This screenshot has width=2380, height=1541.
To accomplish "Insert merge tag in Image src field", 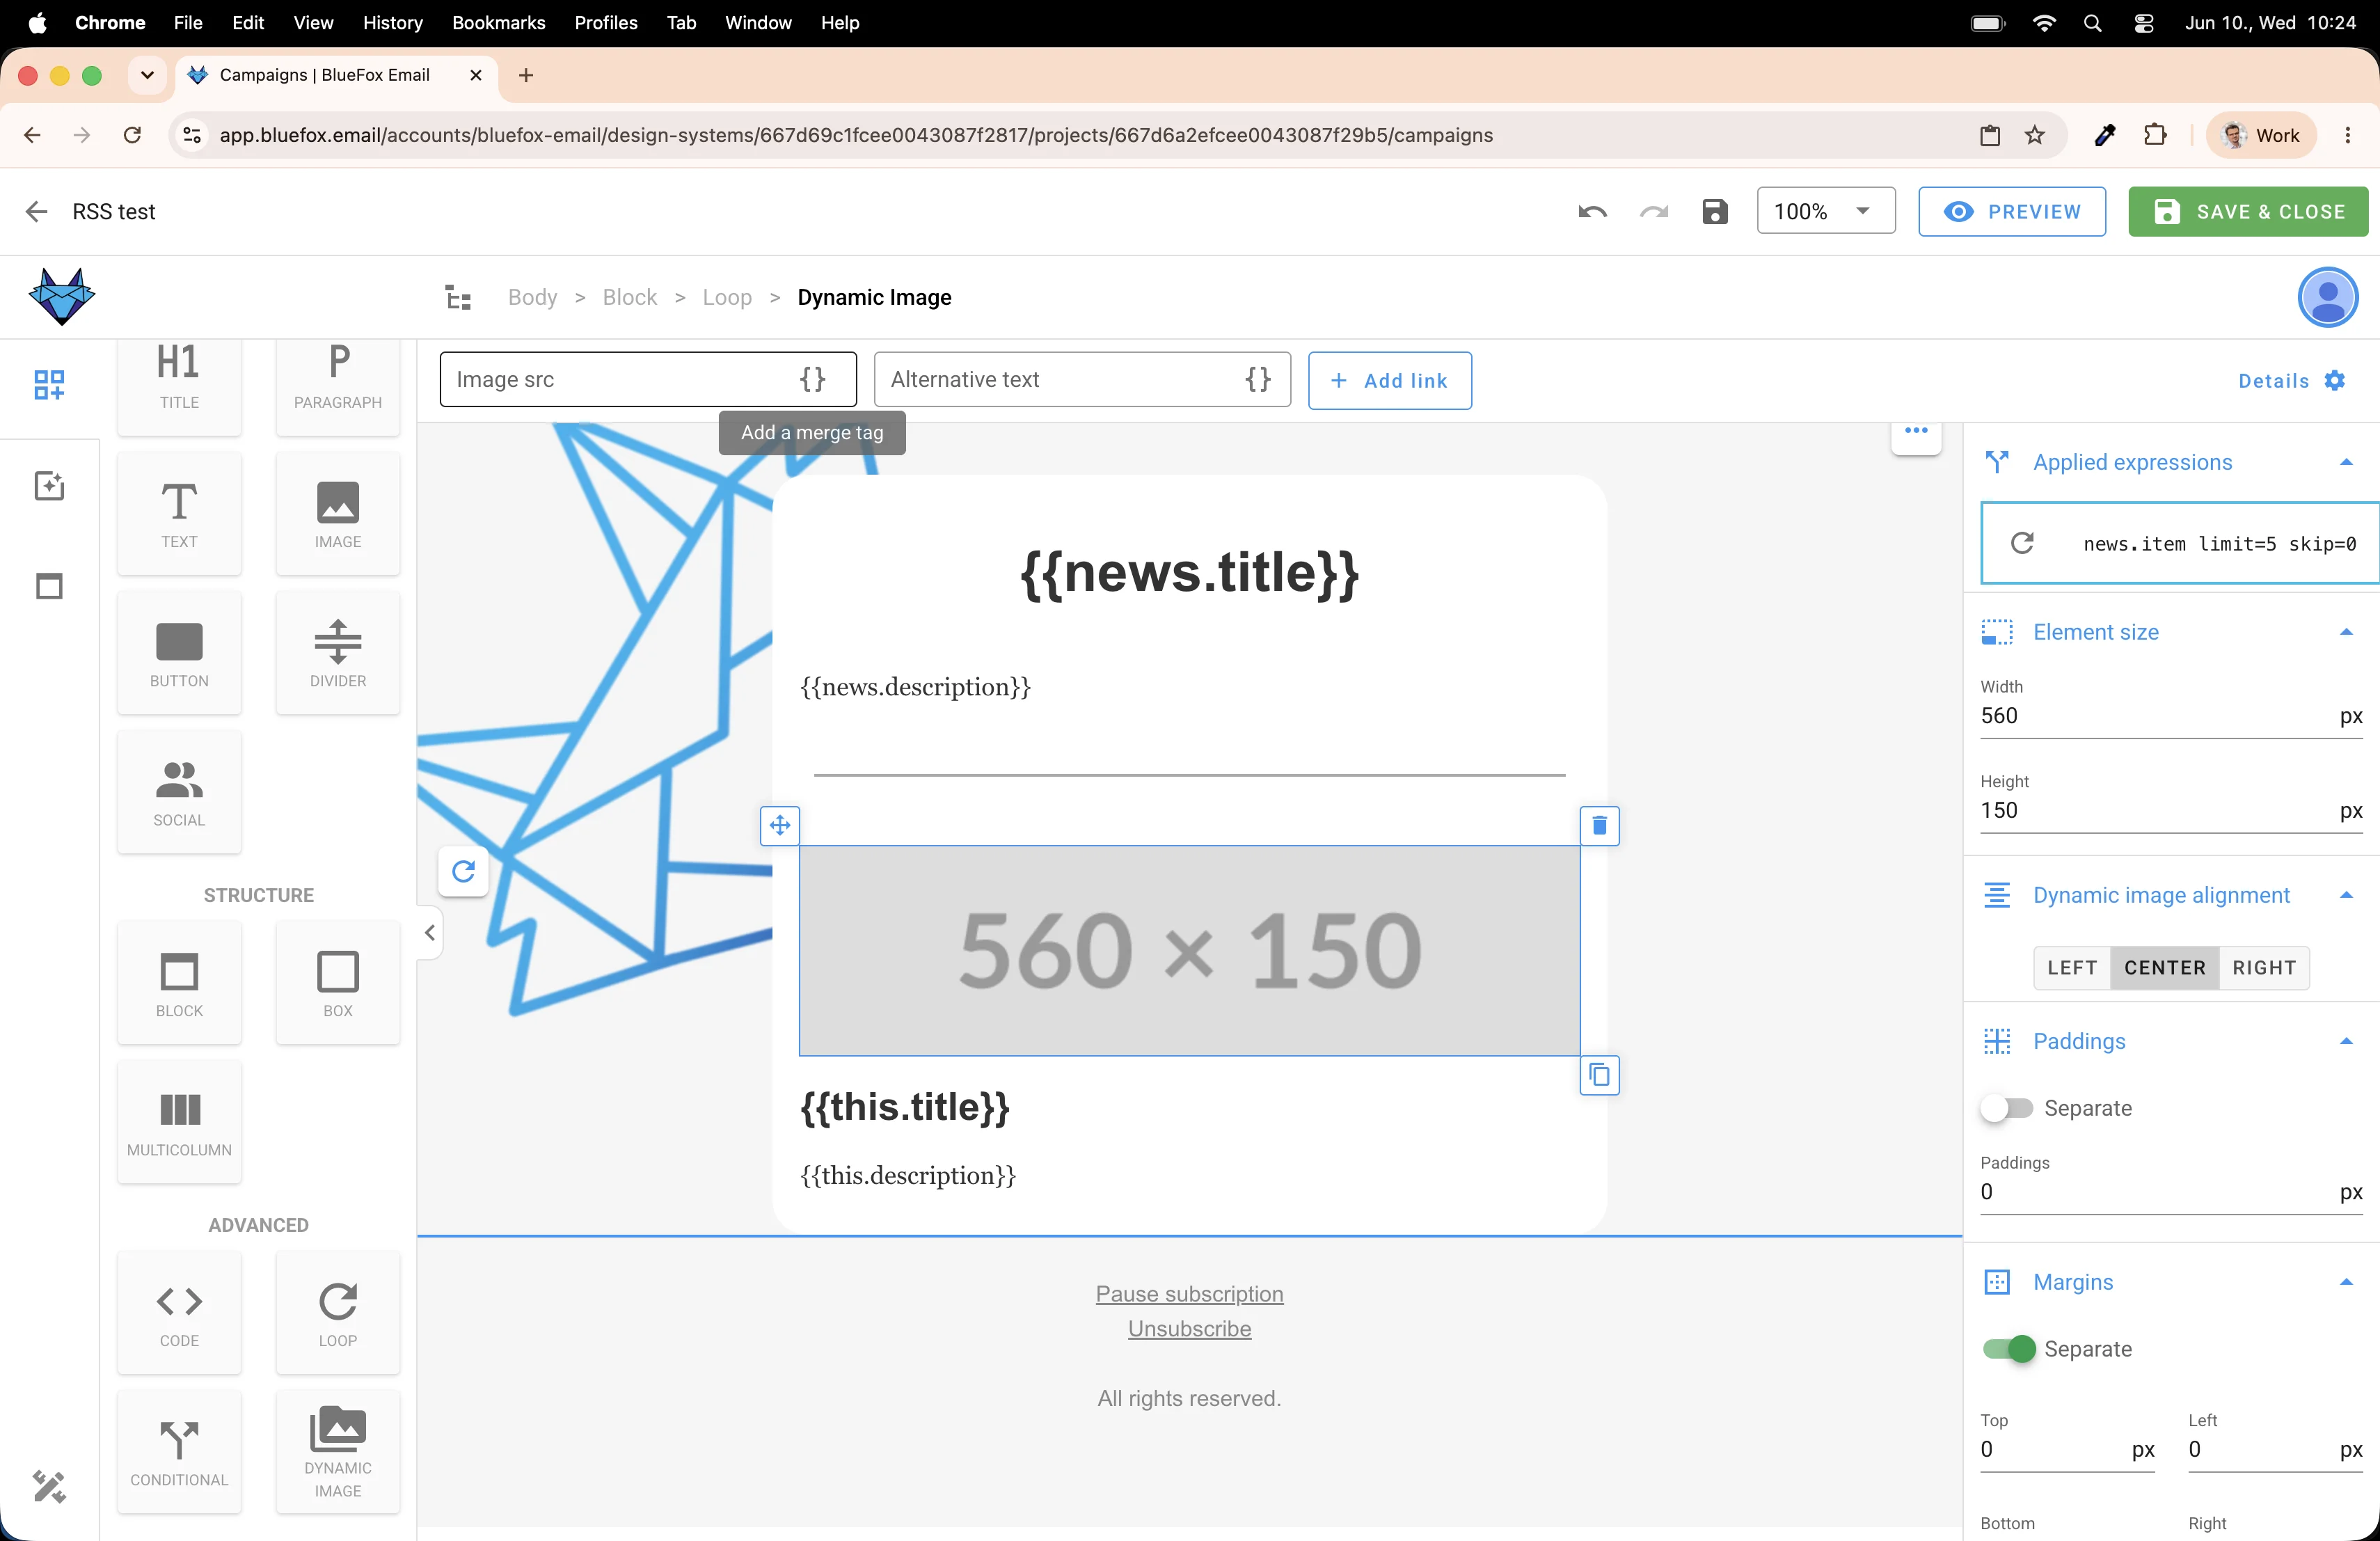I will (813, 379).
